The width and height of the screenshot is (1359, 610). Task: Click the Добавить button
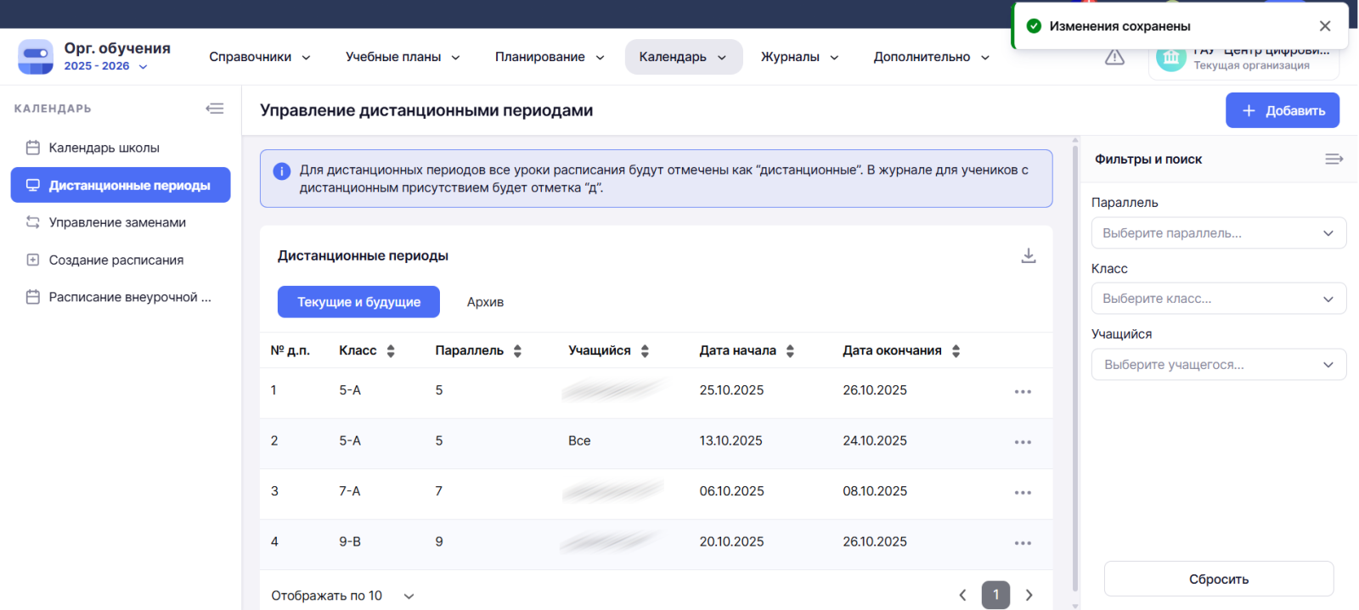point(1282,110)
